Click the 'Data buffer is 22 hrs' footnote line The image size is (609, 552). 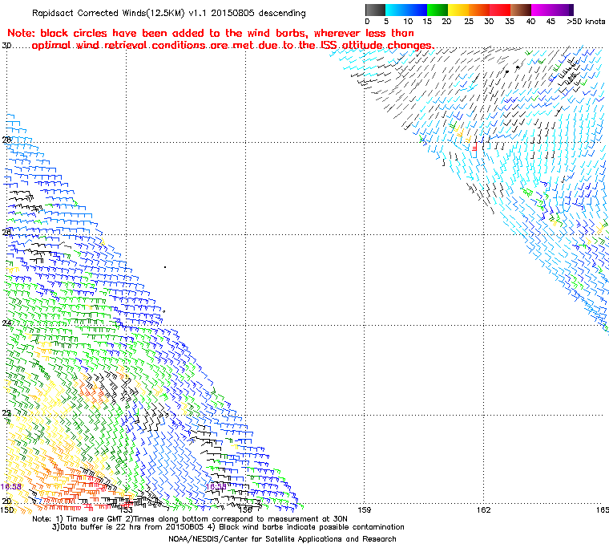point(228,527)
